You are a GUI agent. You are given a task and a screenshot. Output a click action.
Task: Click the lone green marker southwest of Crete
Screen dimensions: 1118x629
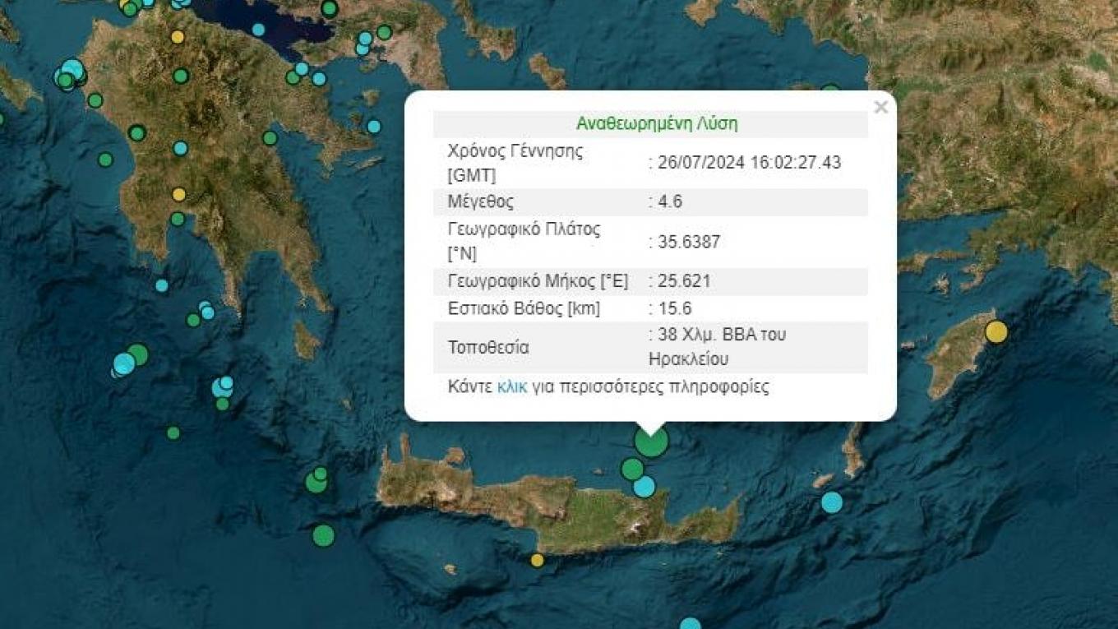pyautogui.click(x=323, y=535)
